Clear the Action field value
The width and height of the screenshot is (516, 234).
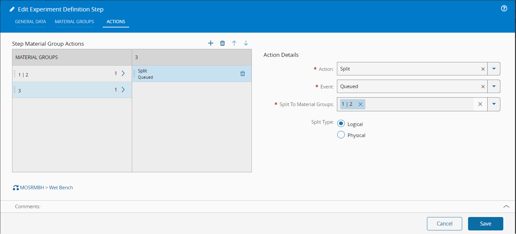tap(483, 69)
